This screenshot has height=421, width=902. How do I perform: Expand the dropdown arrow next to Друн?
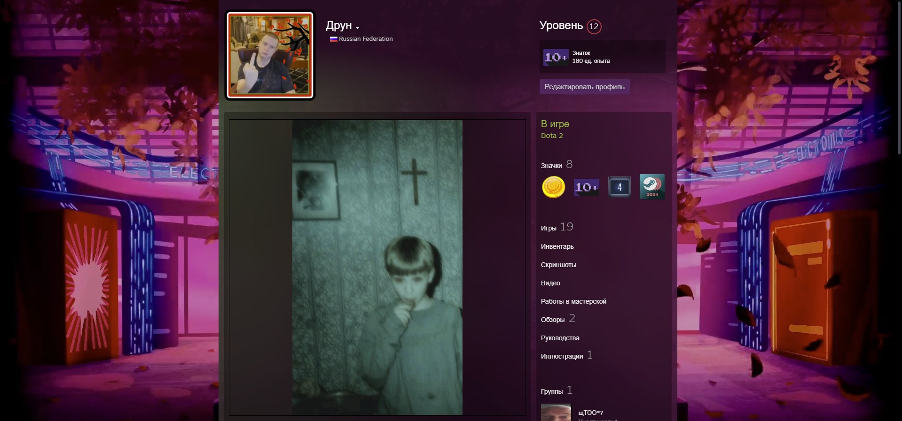pos(358,28)
